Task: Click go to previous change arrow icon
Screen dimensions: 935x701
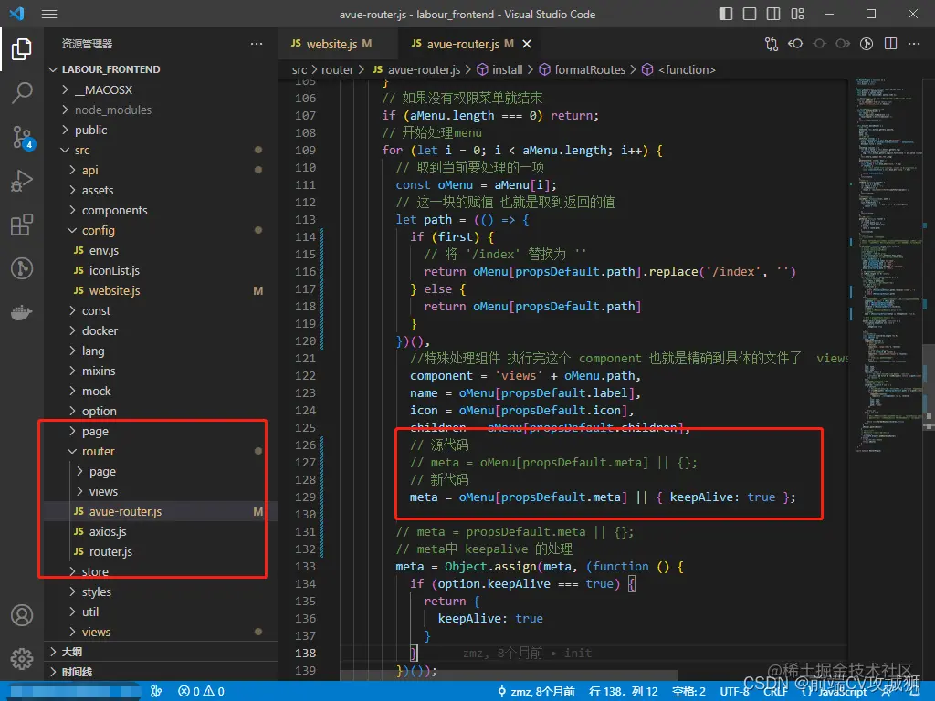Action: 795,44
